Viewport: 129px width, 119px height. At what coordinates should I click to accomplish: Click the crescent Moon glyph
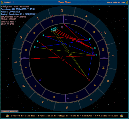95,48
